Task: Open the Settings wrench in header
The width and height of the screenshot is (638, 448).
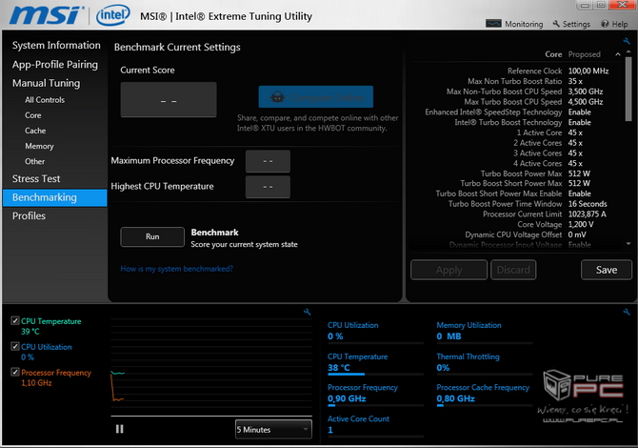Action: 556,24
